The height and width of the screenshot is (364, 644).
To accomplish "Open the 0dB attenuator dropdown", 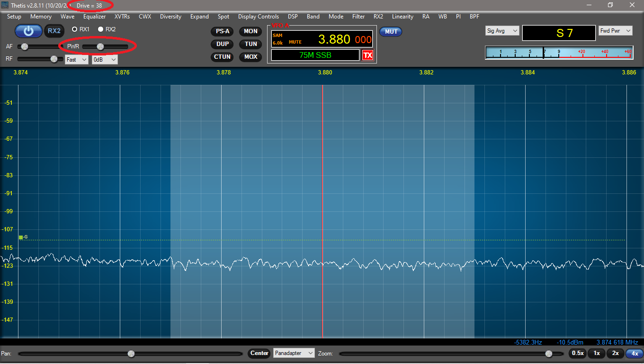I will pos(105,60).
